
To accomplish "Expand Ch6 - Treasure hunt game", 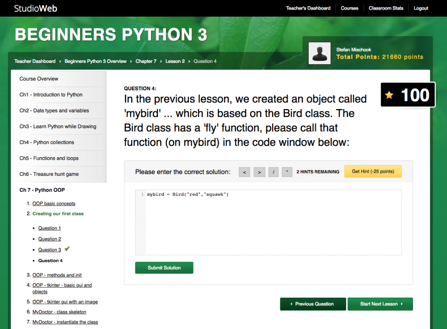I will [49, 174].
